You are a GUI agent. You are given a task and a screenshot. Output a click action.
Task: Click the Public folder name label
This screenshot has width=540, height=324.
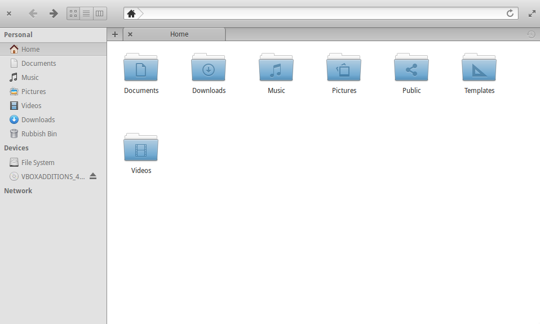click(411, 91)
